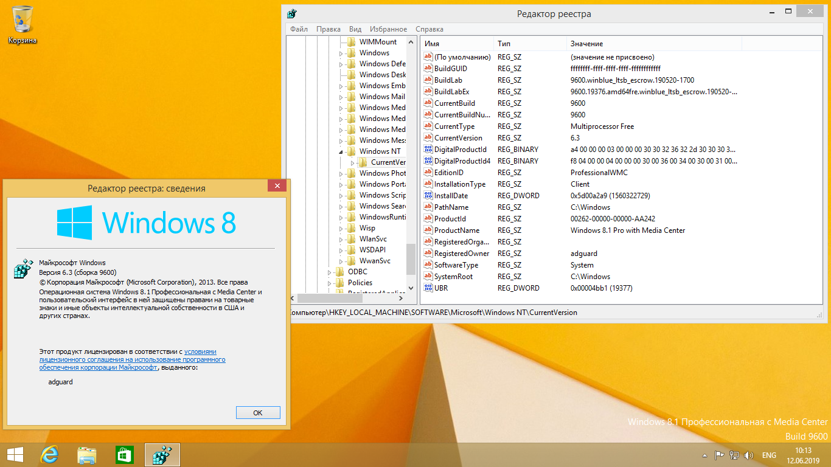Click the Registry Editor title bar icon
The width and height of the screenshot is (831, 467).
pos(293,13)
